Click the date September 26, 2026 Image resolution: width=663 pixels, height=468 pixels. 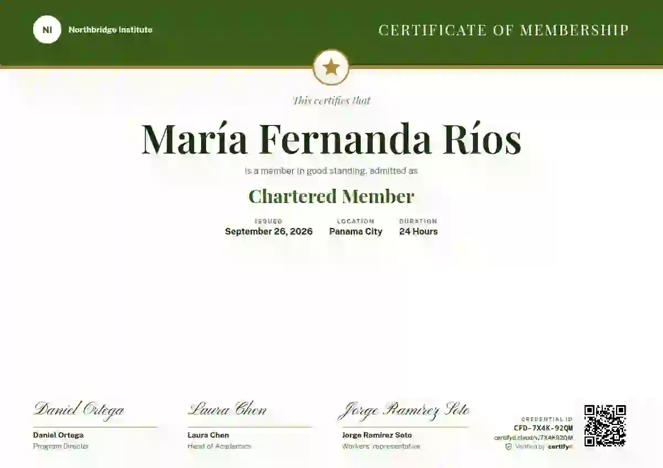[x=269, y=231]
